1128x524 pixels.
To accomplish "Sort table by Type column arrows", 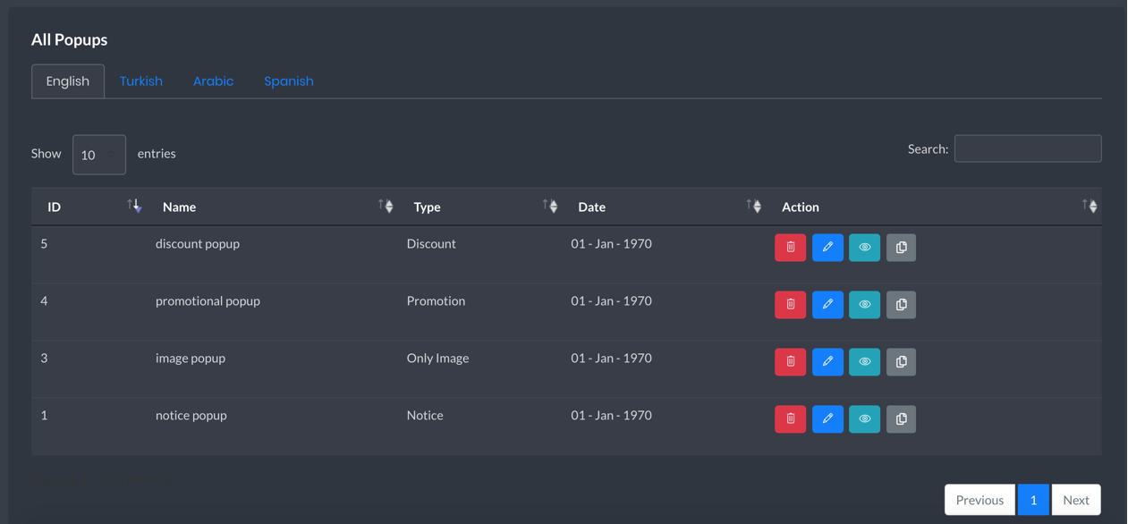I will coord(550,206).
